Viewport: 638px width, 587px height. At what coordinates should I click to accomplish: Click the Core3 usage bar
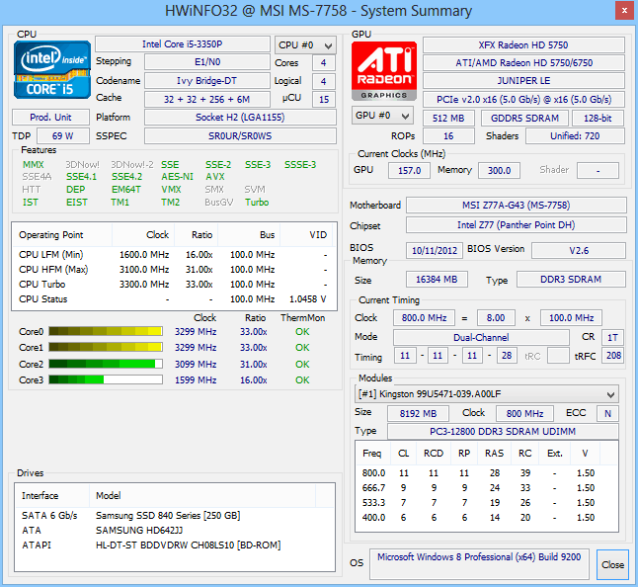click(x=106, y=379)
